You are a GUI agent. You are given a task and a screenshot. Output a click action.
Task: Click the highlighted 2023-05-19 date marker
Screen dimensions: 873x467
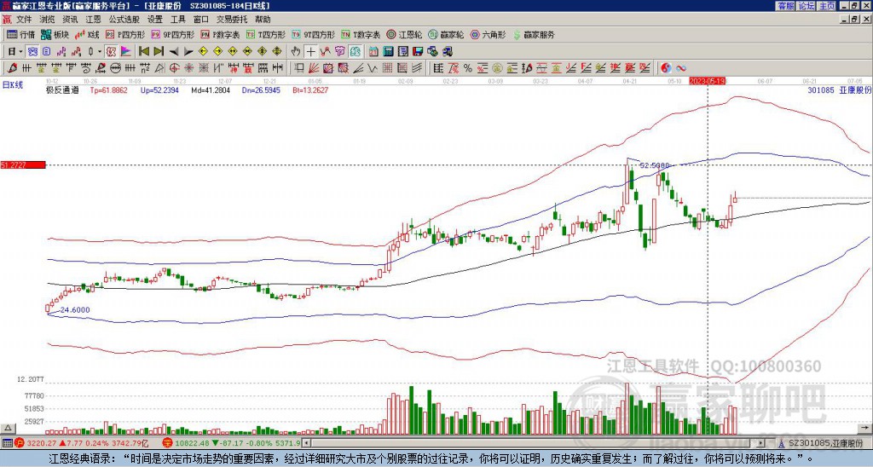pos(707,81)
